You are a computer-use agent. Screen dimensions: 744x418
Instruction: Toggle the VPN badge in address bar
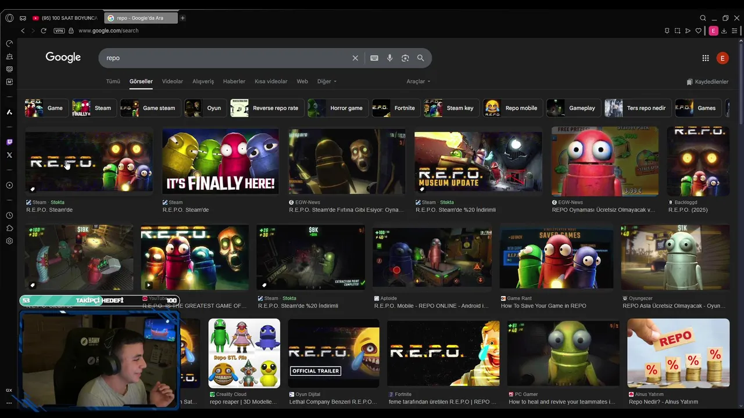[x=59, y=31]
